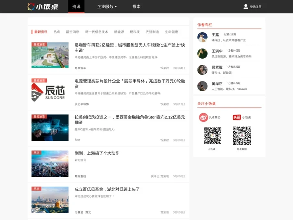
Task: Click the 热点 badge on the Shanghai thumbnail
Action: tap(36, 152)
